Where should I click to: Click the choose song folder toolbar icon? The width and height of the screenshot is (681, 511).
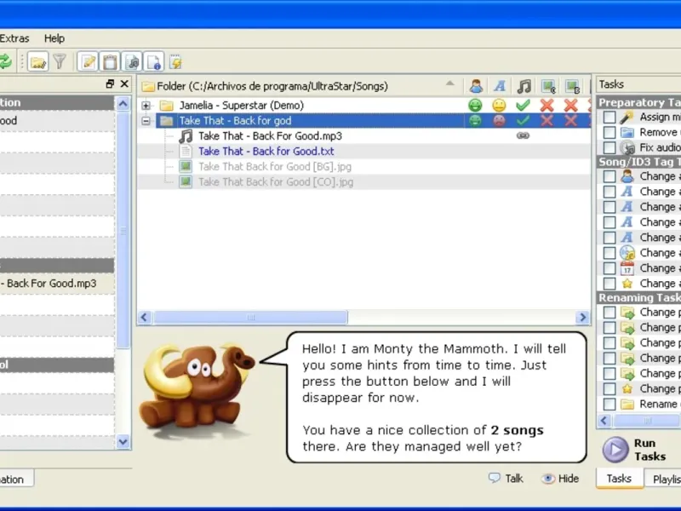tap(37, 62)
